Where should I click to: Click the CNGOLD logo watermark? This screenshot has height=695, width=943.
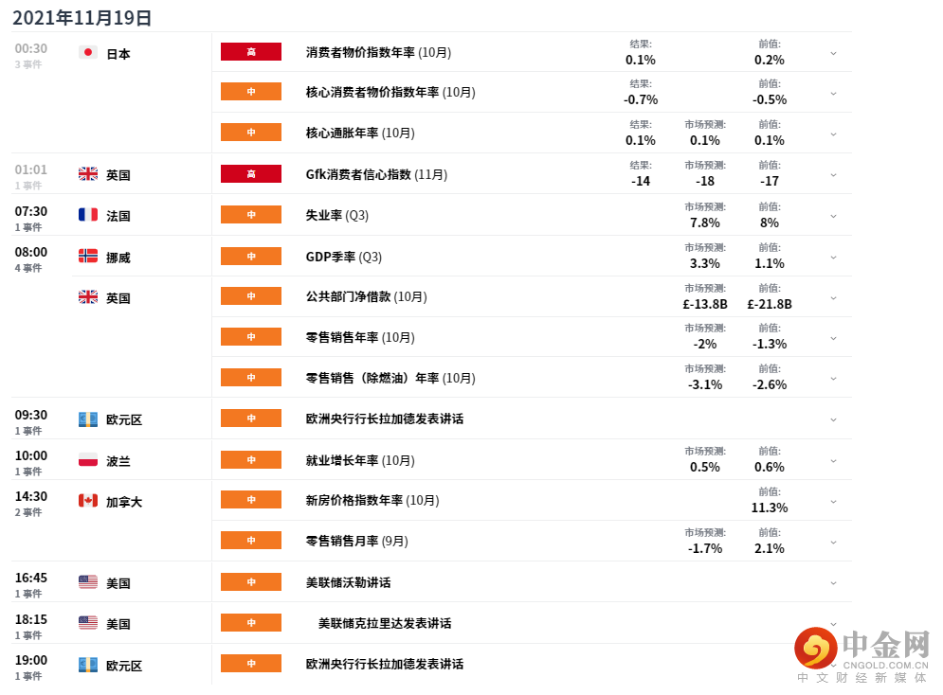click(862, 654)
